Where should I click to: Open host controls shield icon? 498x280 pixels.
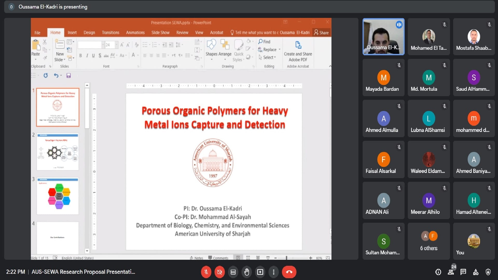[x=488, y=272]
